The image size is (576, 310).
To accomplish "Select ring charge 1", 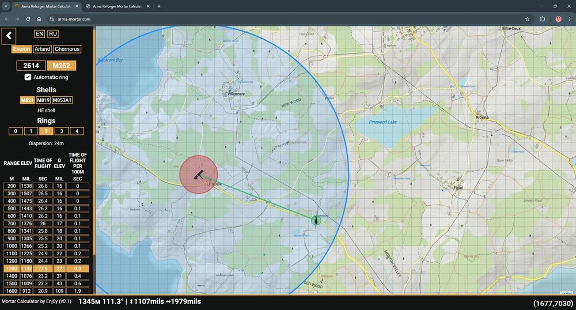I will [31, 131].
